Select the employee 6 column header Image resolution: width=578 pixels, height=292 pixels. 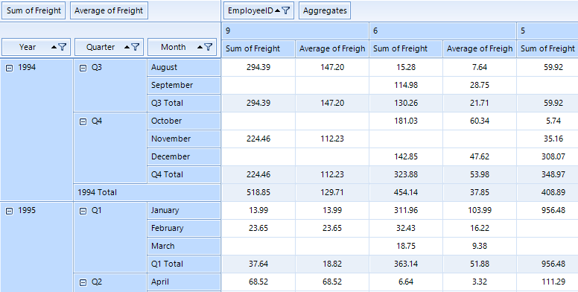tap(442, 31)
